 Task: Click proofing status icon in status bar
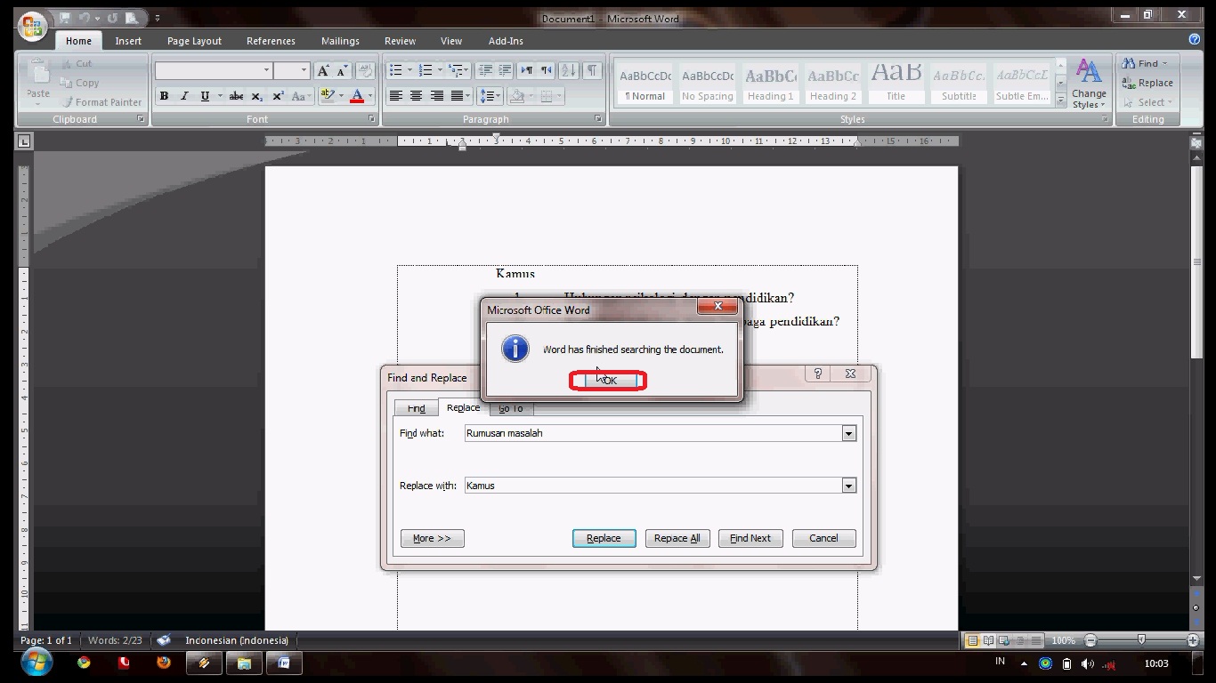(164, 640)
